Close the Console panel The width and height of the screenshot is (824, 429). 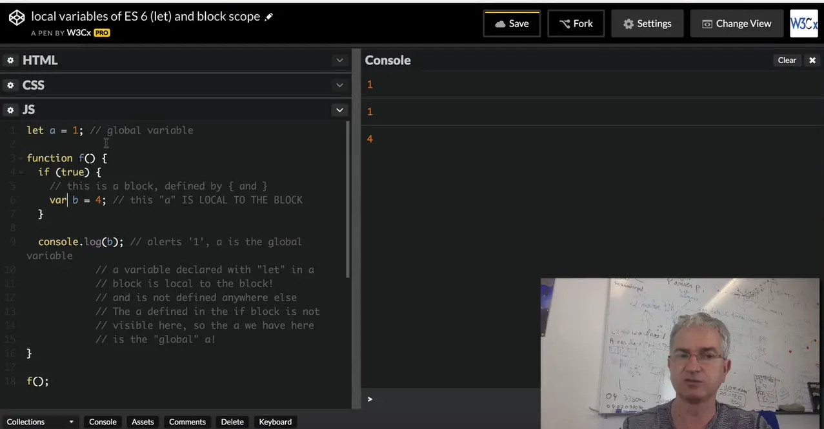[812, 60]
